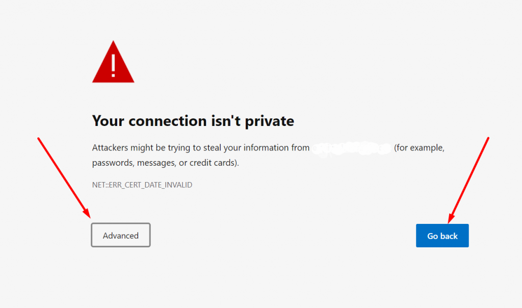This screenshot has height=308, width=522.
Task: Click the blurred website domain in the warning
Action: [351, 148]
